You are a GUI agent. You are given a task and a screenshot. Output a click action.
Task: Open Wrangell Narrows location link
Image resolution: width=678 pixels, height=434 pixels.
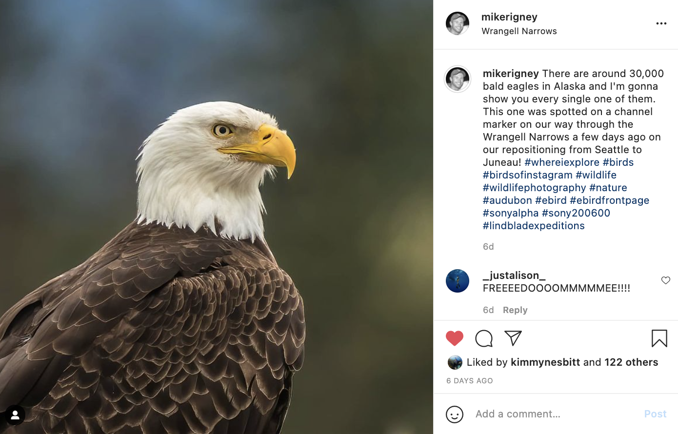click(x=519, y=31)
